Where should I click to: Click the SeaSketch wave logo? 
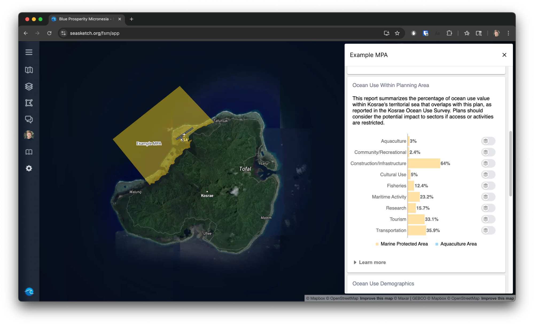[29, 292]
